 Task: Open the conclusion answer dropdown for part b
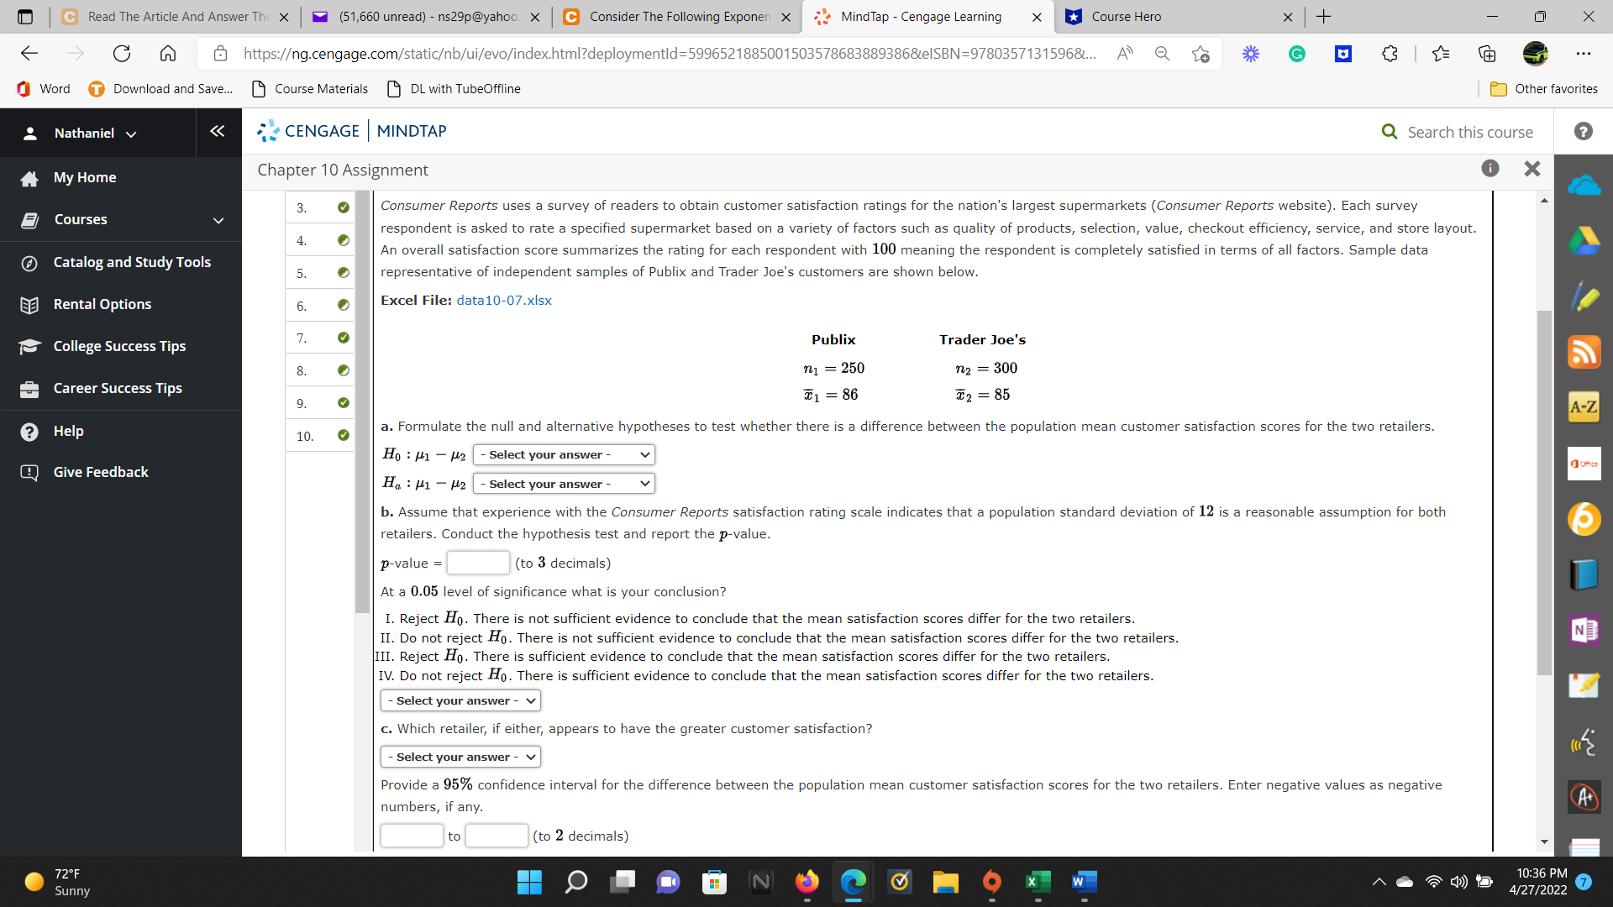[x=460, y=700]
